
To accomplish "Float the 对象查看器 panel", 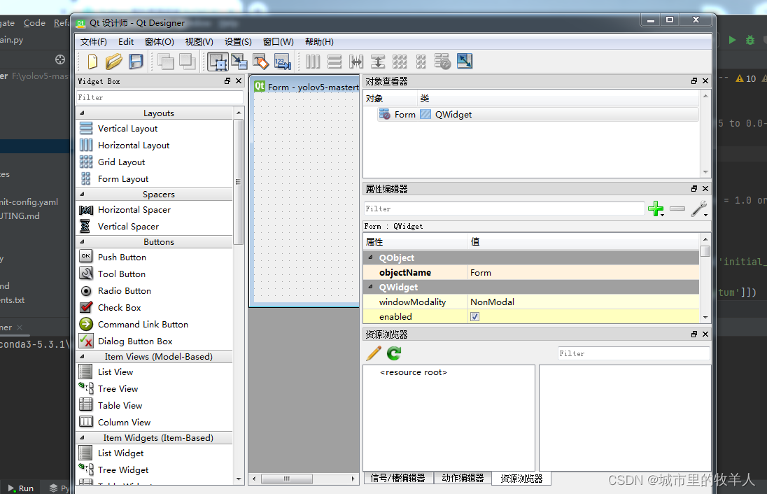I will [694, 81].
